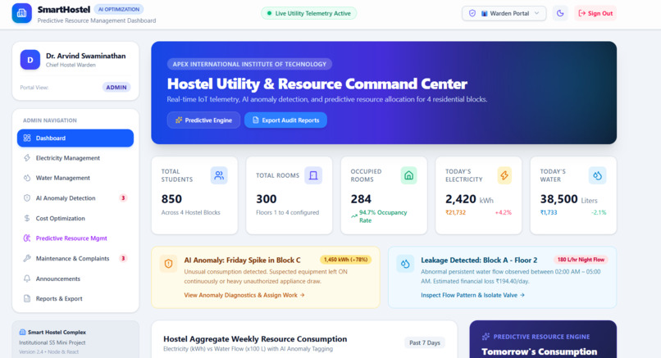Image resolution: width=661 pixels, height=358 pixels.
Task: Click the 180 L/hr Night Flow badge
Action: (x=581, y=260)
